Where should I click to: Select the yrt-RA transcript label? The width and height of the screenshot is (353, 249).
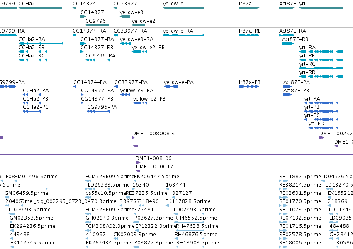click(x=307, y=48)
